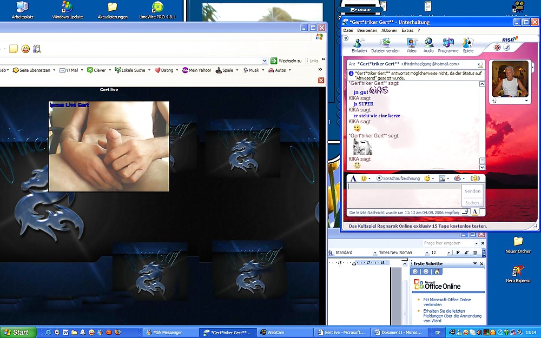Open the Extras menu in the chat window
This screenshot has width=541, height=338.
407,31
